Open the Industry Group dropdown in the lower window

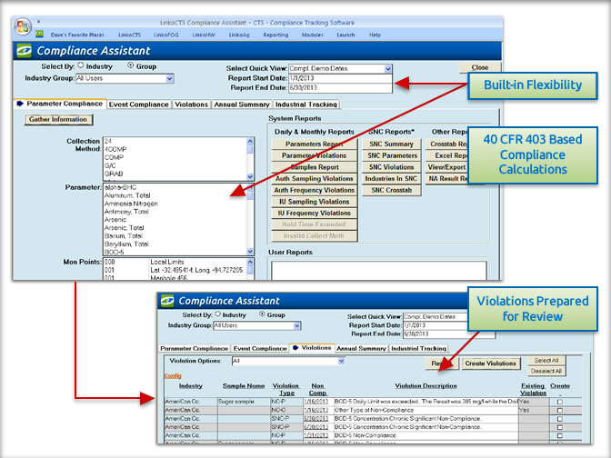[297, 325]
